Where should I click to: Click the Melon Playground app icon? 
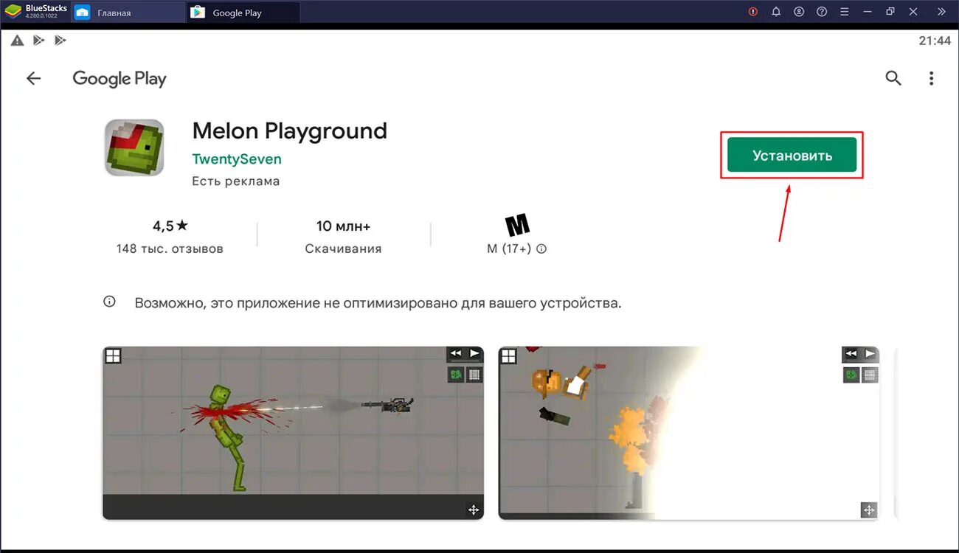pyautogui.click(x=134, y=147)
